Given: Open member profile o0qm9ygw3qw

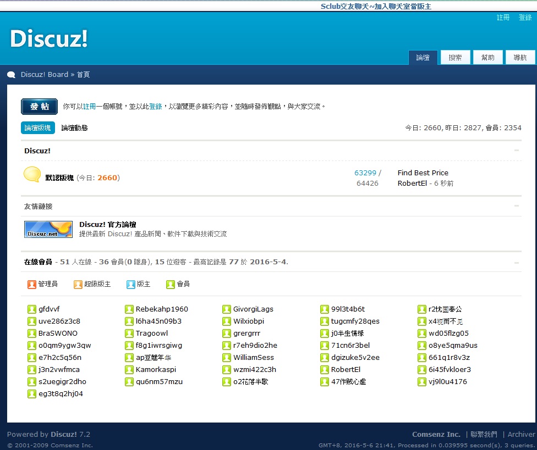Looking at the screenshot, I should point(65,346).
